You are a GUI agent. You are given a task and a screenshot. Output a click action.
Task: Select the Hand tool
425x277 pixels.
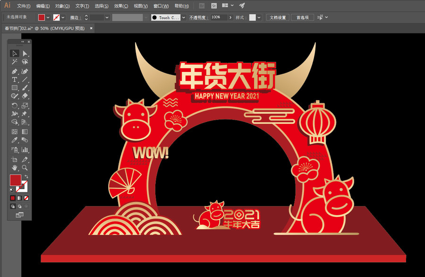[15, 168]
